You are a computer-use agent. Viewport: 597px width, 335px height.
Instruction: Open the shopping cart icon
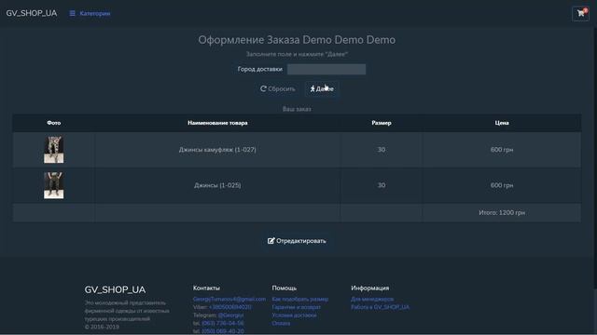point(580,14)
